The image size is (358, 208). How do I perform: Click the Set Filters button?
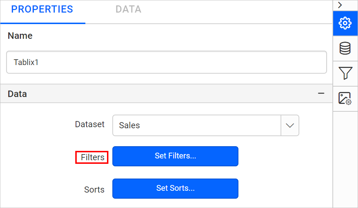coord(175,156)
